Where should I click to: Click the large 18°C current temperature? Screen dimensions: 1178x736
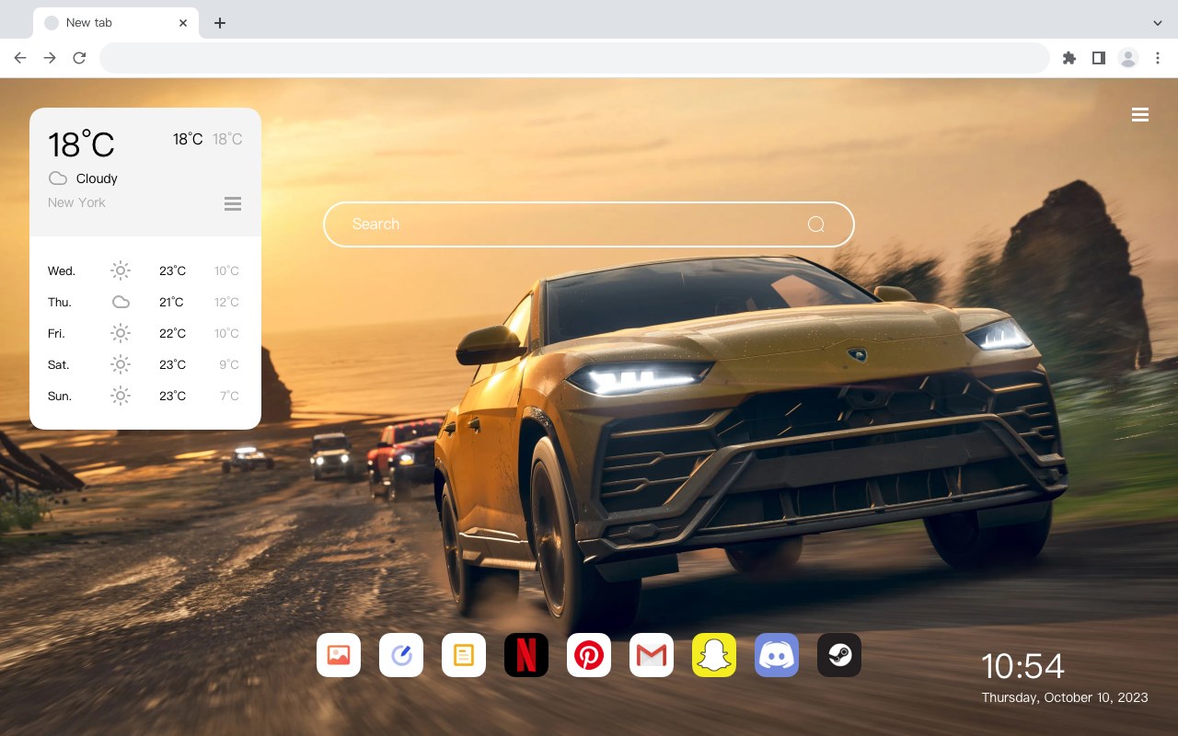(x=81, y=144)
